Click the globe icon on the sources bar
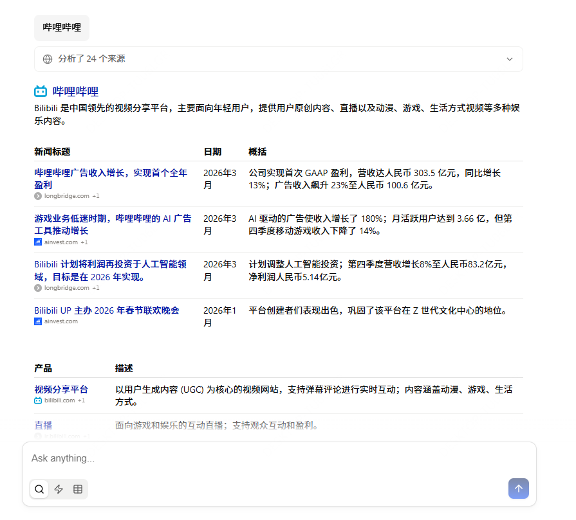 click(x=47, y=58)
